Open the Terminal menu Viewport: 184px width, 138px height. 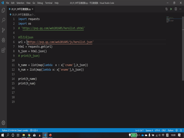click(49, 3)
